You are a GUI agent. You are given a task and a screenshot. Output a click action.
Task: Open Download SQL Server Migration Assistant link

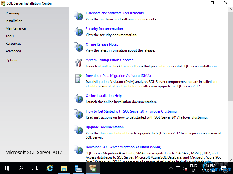point(123,147)
